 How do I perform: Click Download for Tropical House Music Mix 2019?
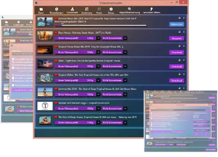tap(177, 52)
